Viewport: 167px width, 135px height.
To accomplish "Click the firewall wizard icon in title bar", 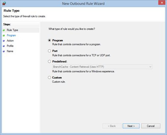I will [x=4, y=4].
